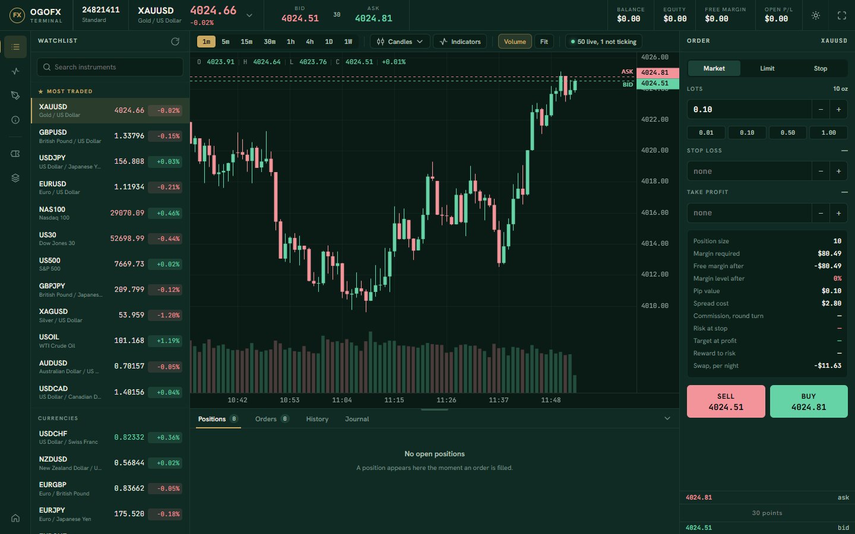This screenshot has width=855, height=534.
Task: Select the 1m timeframe
Action: pos(207,42)
